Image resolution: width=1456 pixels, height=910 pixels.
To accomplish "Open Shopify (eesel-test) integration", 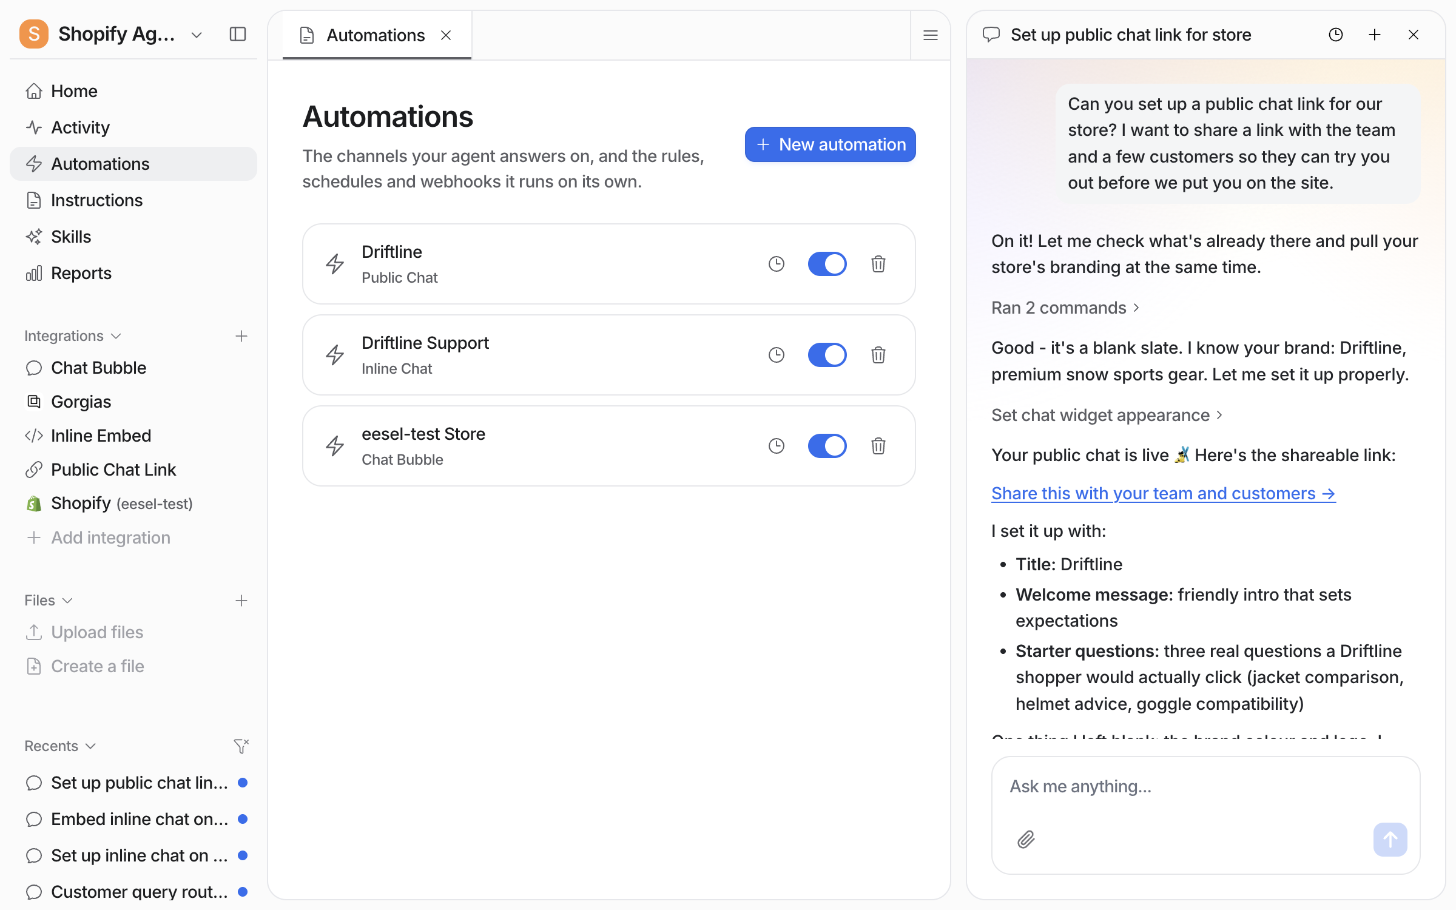I will coord(133,504).
